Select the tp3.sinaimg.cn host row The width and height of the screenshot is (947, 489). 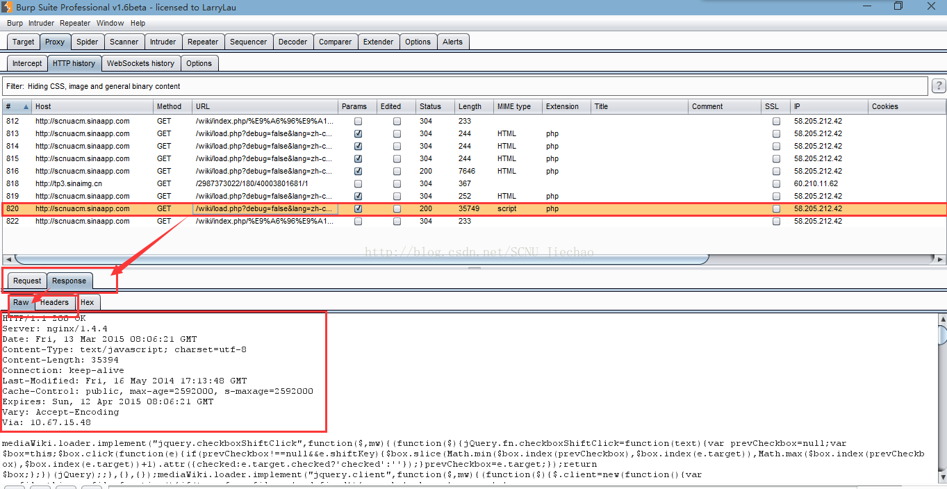pyautogui.click(x=474, y=183)
